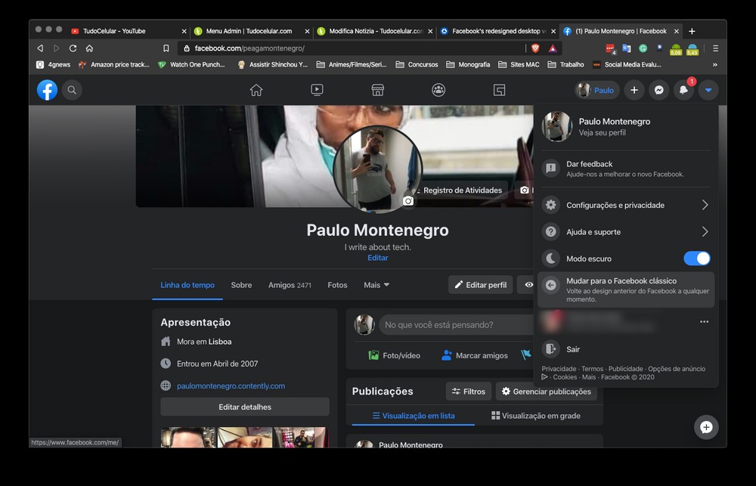Open notifications bell icon

[x=683, y=90]
